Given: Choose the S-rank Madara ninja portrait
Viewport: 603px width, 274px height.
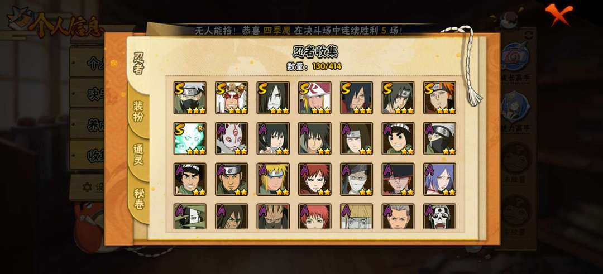Looking at the screenshot, I should (356, 98).
